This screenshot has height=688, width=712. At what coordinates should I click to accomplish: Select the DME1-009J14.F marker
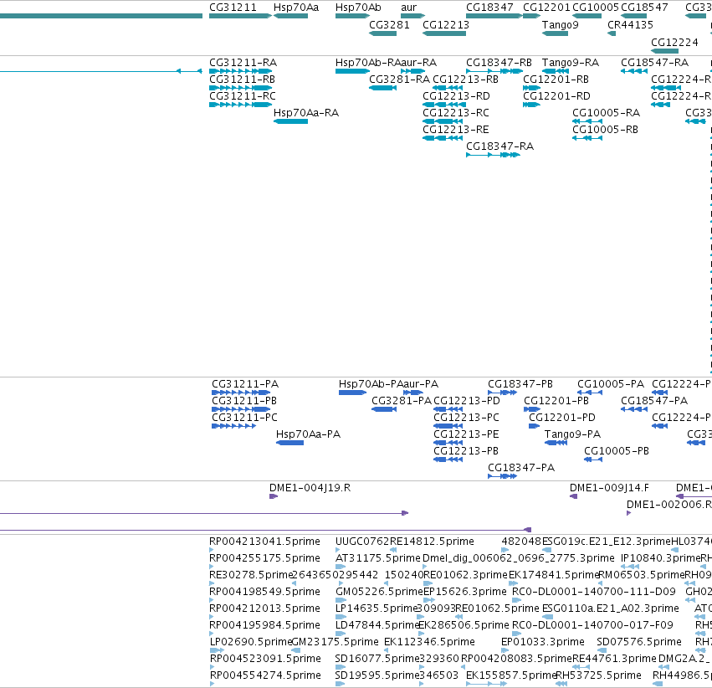pyautogui.click(x=573, y=496)
